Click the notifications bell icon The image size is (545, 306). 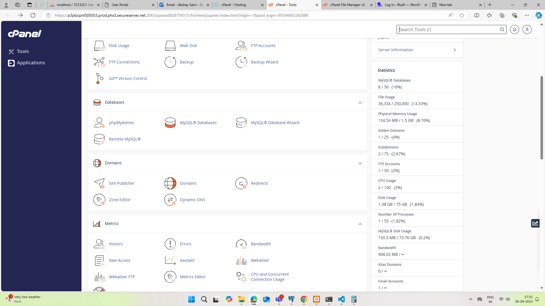point(514,29)
